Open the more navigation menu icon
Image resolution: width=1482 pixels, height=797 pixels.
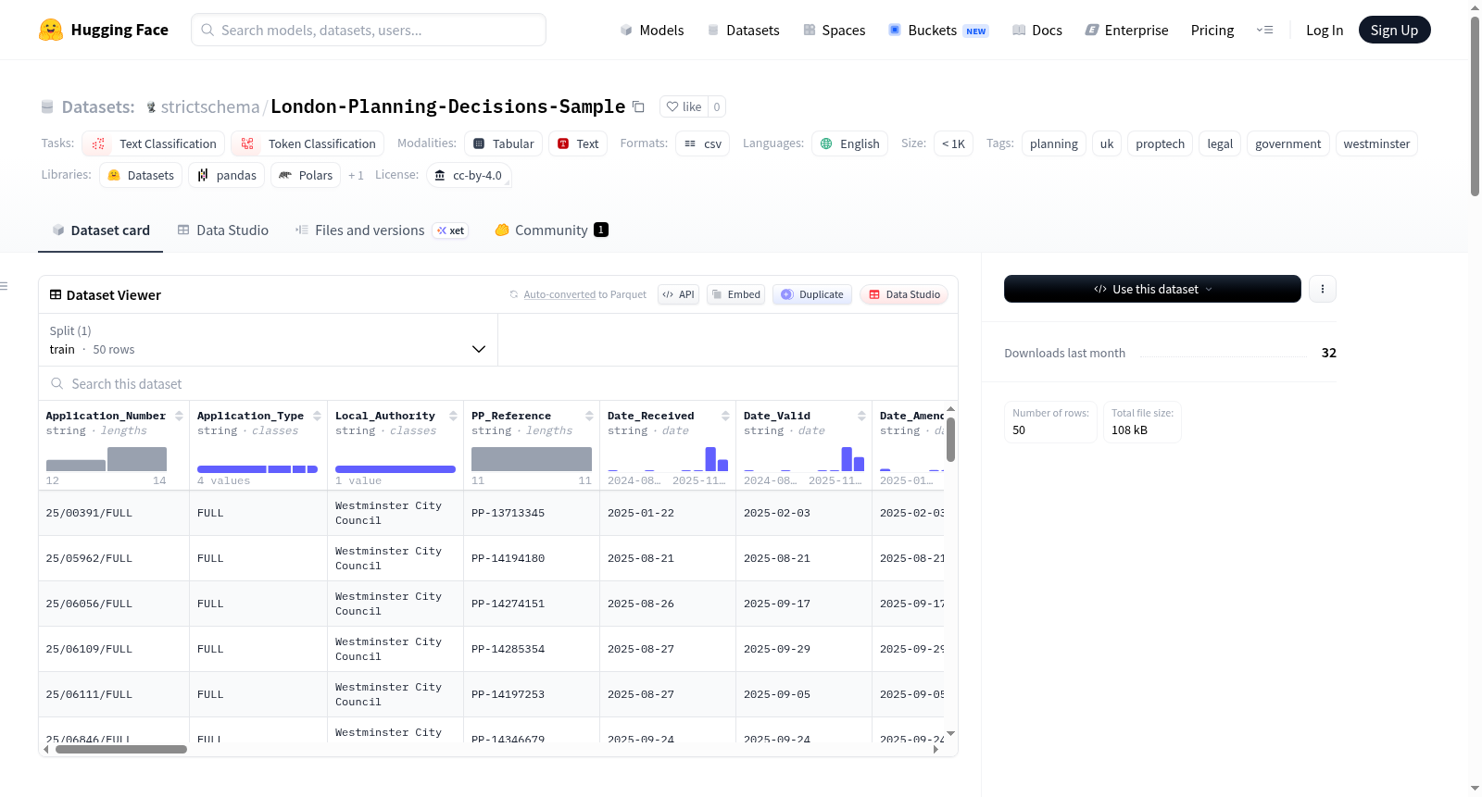(1264, 30)
